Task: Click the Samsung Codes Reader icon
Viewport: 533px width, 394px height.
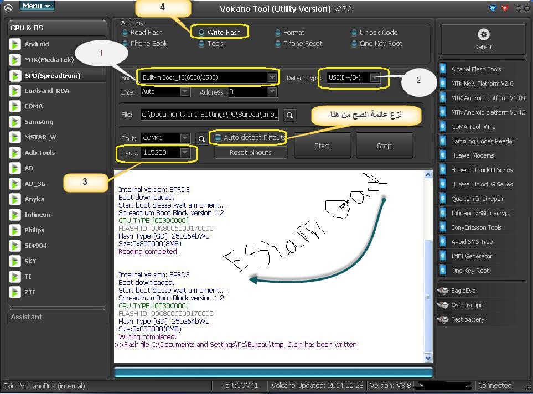Action: 443,141
